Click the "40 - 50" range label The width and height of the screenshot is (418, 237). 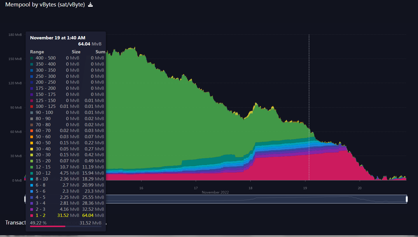click(43, 143)
